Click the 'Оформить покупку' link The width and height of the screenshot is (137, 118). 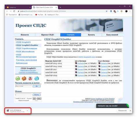[28, 71]
